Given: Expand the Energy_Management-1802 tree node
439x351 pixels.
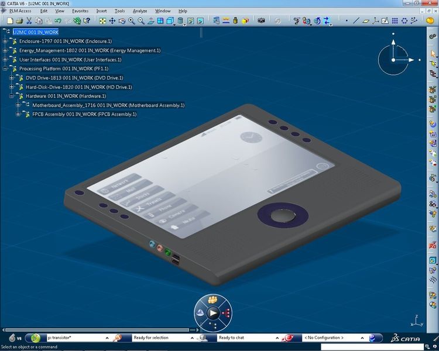Looking at the screenshot, I should pyautogui.click(x=5, y=50).
